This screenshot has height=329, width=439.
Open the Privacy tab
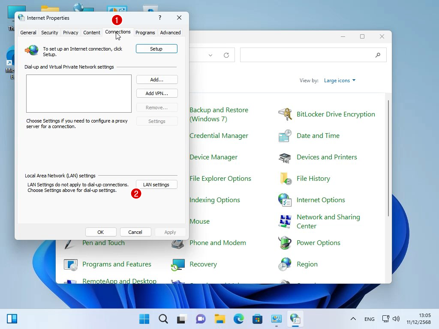pos(70,33)
